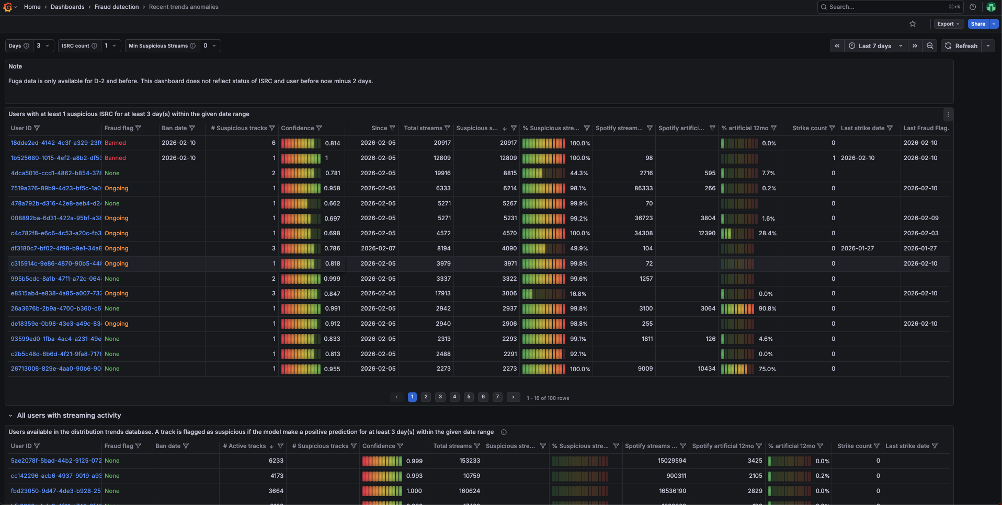Open the Share split dropdown arrow
Screen dimensions: 1002x505
pos(994,24)
